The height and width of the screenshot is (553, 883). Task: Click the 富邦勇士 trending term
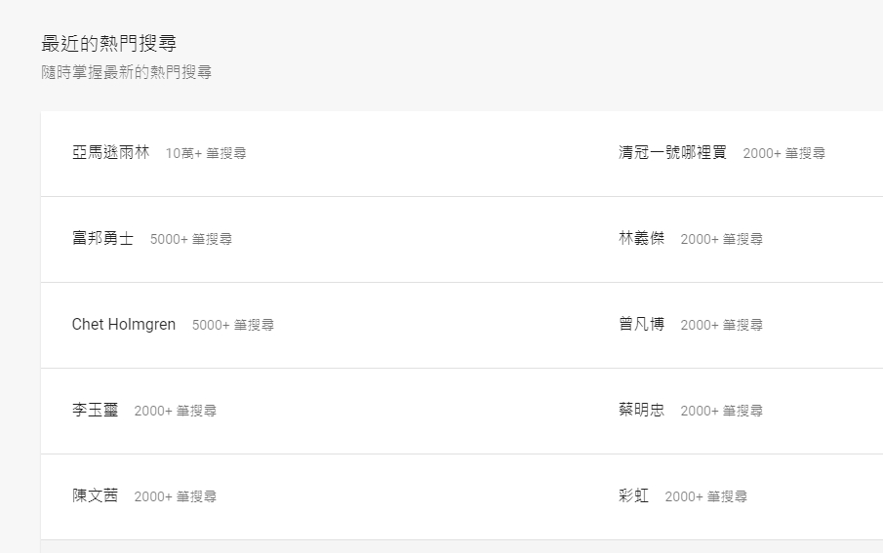coord(102,239)
